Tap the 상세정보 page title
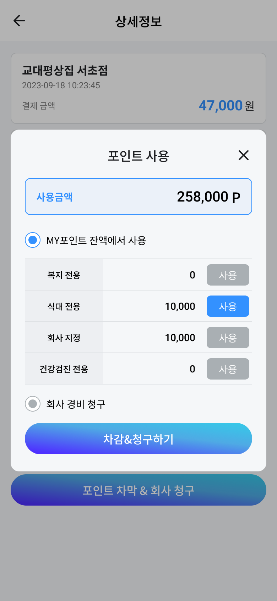277x601 pixels. (138, 21)
